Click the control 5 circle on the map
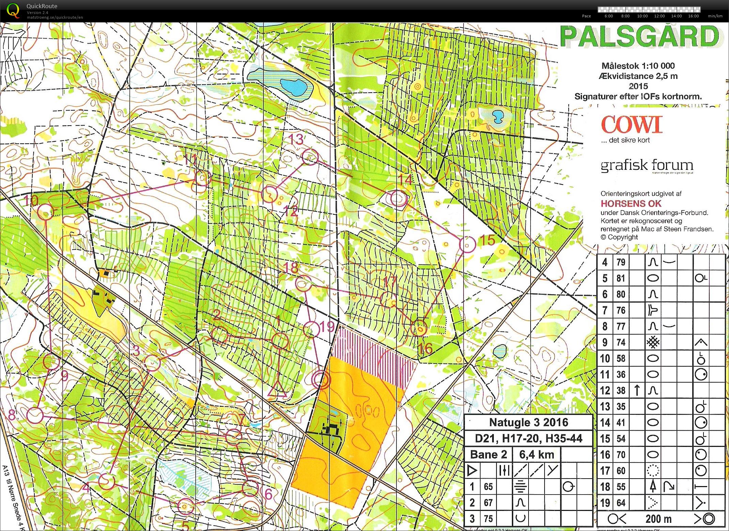The image size is (729, 531). pos(186,506)
